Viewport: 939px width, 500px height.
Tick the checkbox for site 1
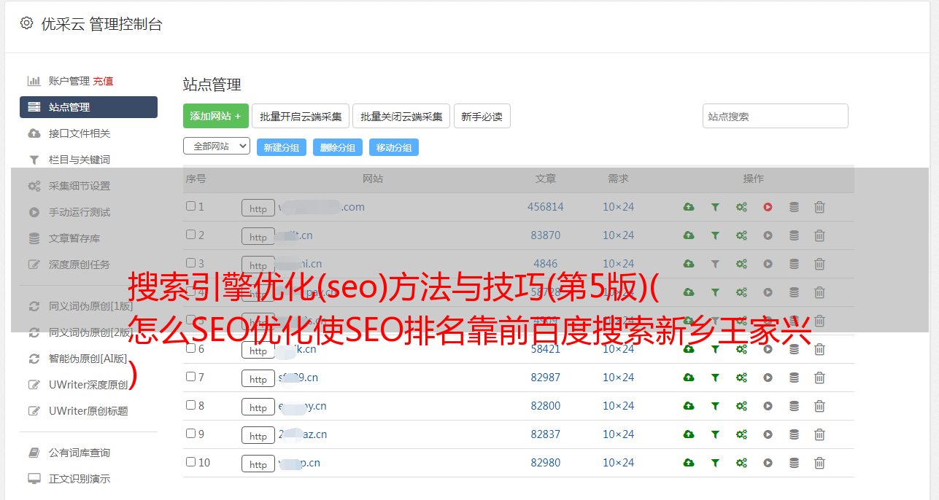190,206
